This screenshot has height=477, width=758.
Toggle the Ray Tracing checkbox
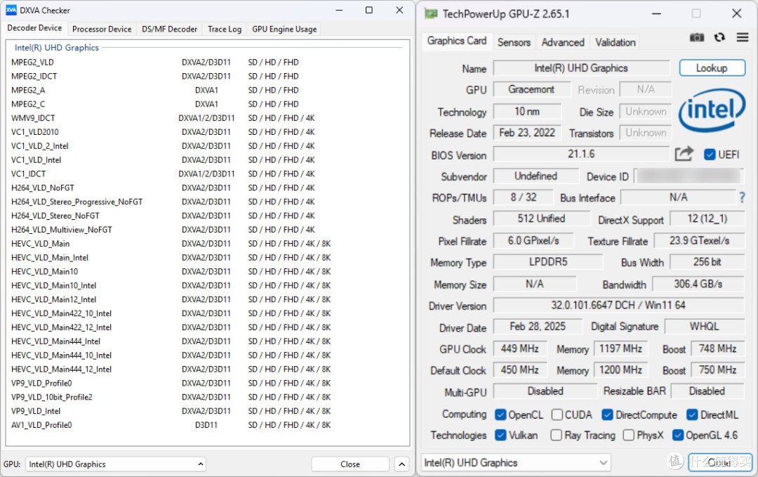[557, 435]
